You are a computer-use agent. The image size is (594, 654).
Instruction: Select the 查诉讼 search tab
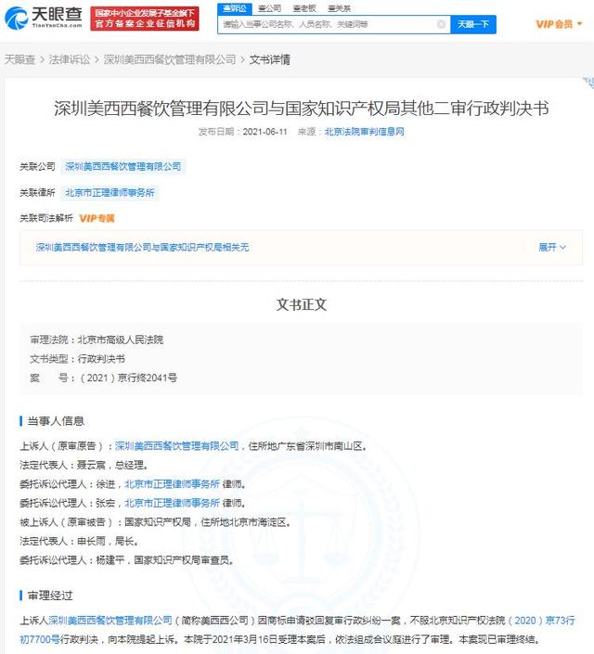(x=234, y=8)
